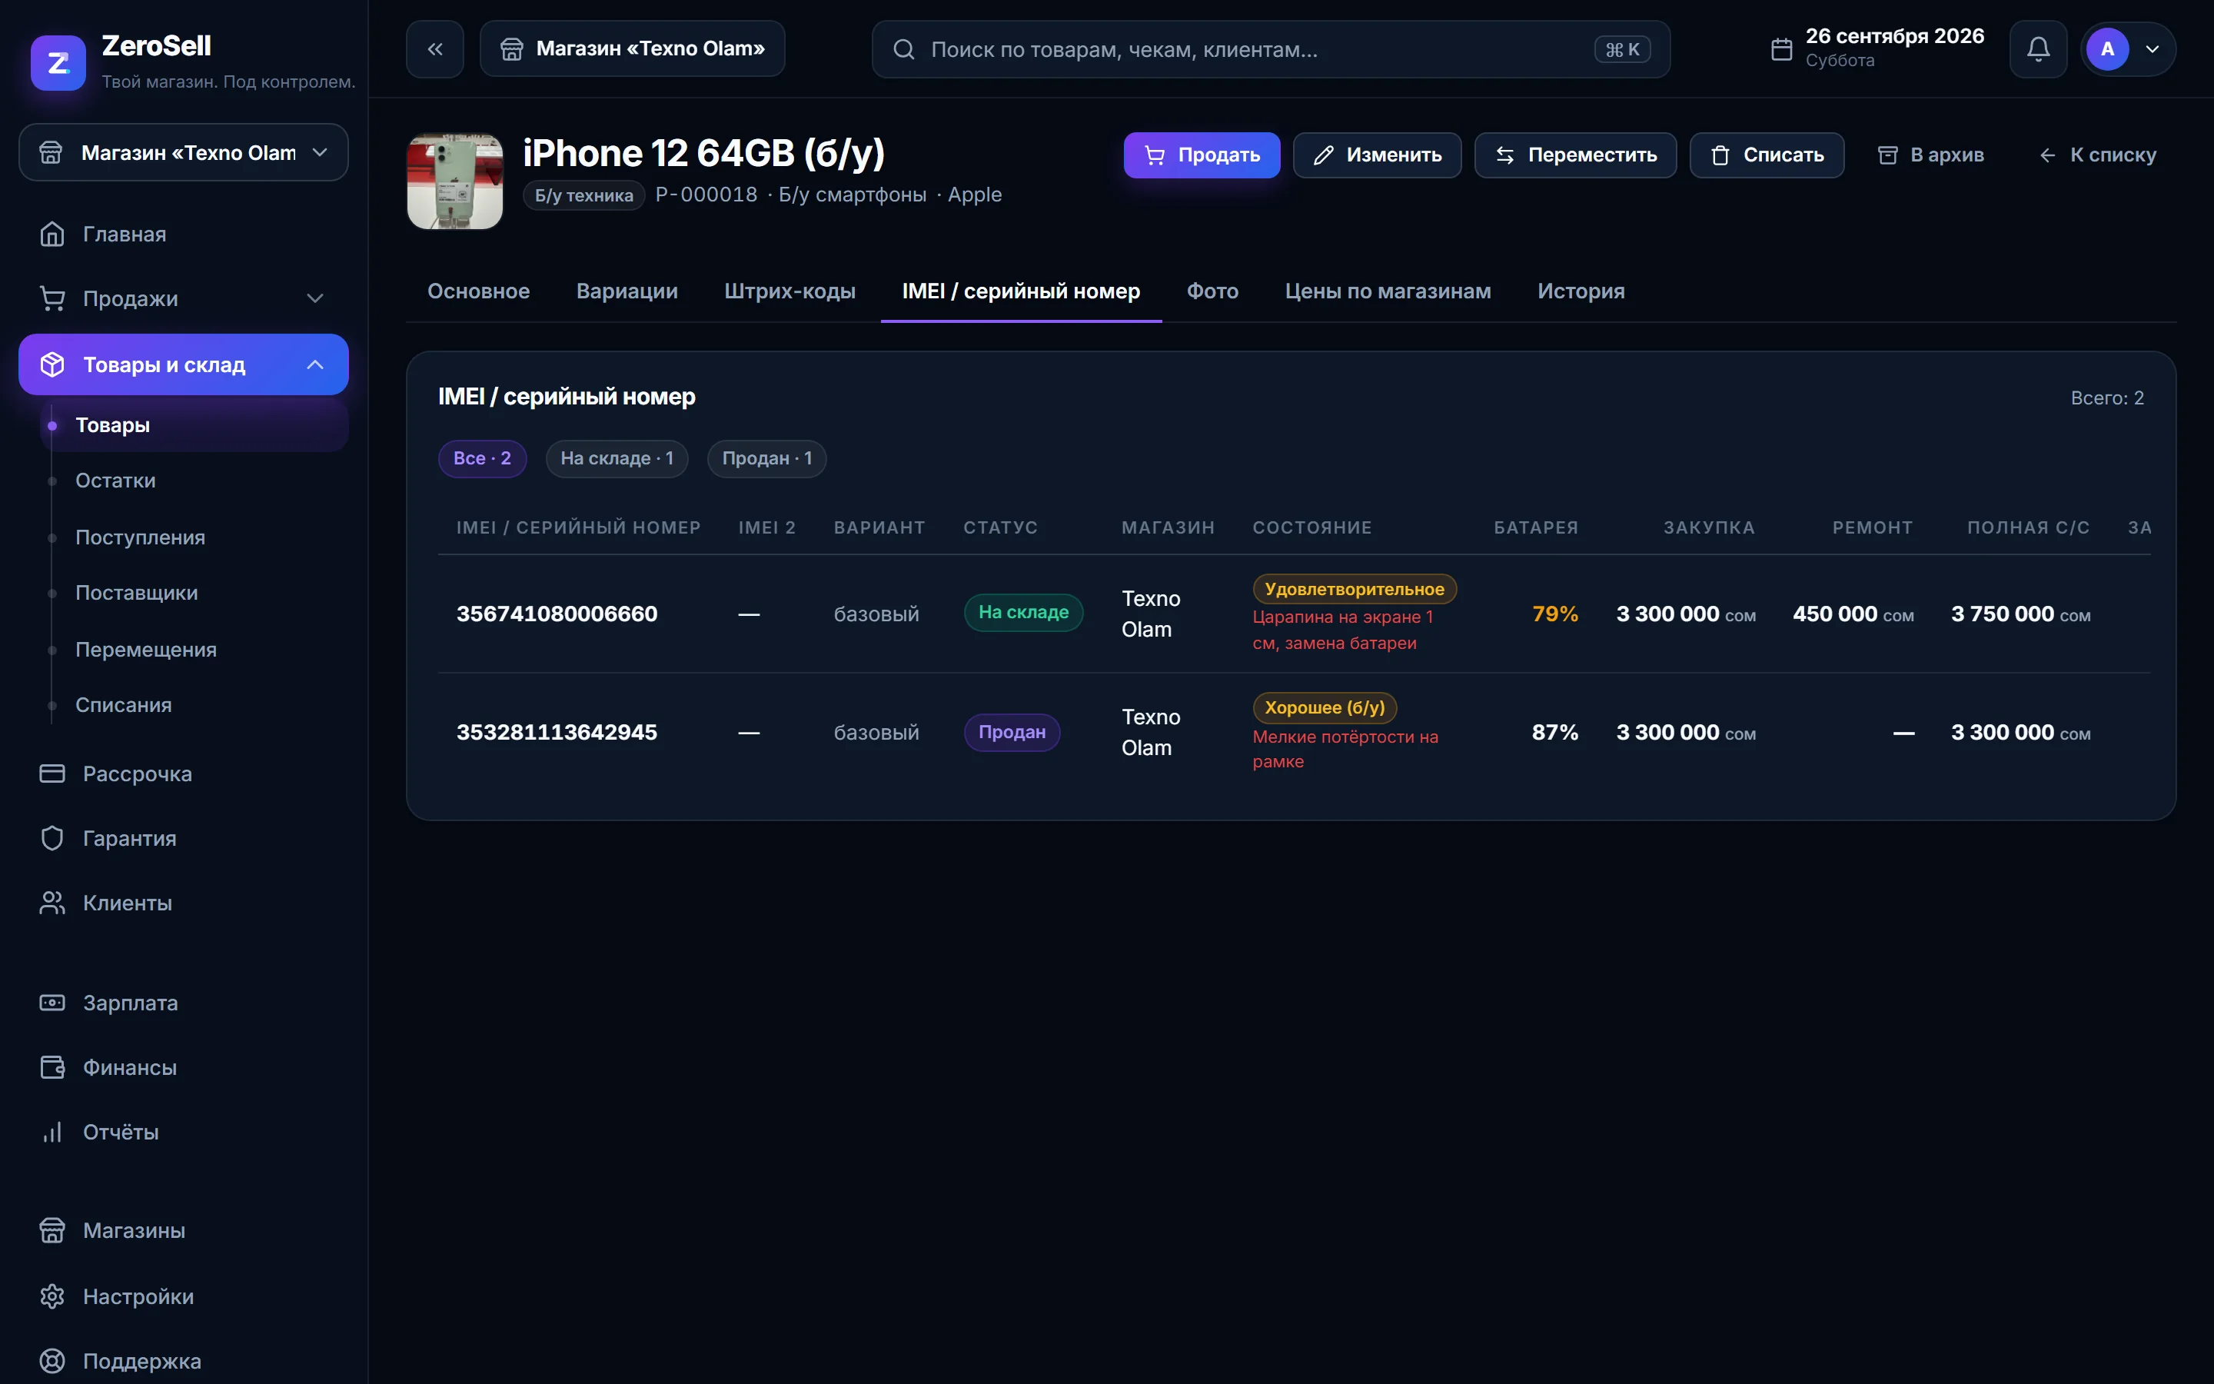Click the Клиенты people icon
Image resolution: width=2214 pixels, height=1384 pixels.
pyautogui.click(x=52, y=903)
